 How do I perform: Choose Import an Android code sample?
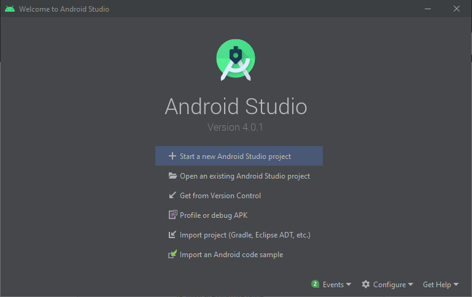tap(239, 254)
